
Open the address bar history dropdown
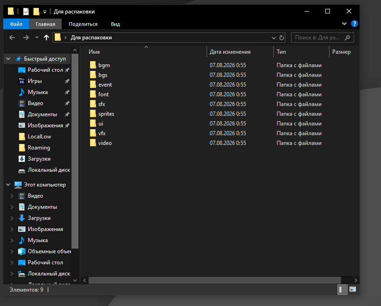(274, 38)
